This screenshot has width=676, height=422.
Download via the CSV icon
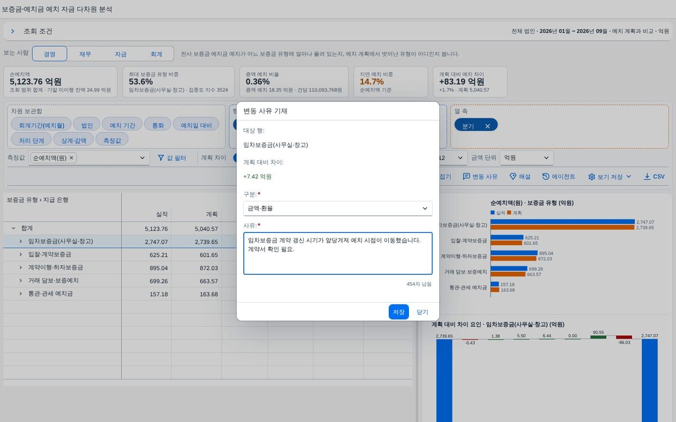click(647, 177)
